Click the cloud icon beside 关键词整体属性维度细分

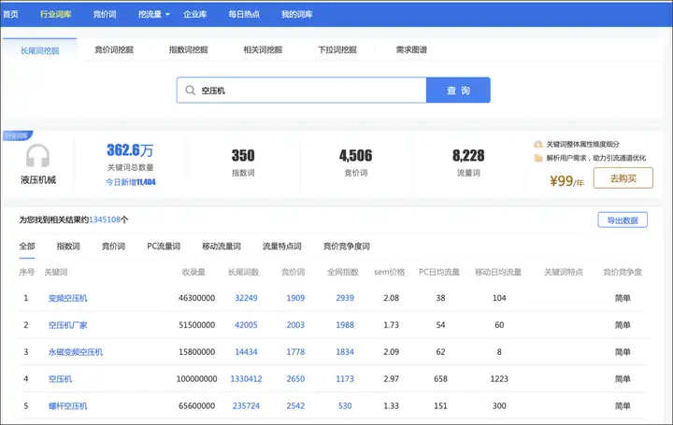pyautogui.click(x=538, y=144)
